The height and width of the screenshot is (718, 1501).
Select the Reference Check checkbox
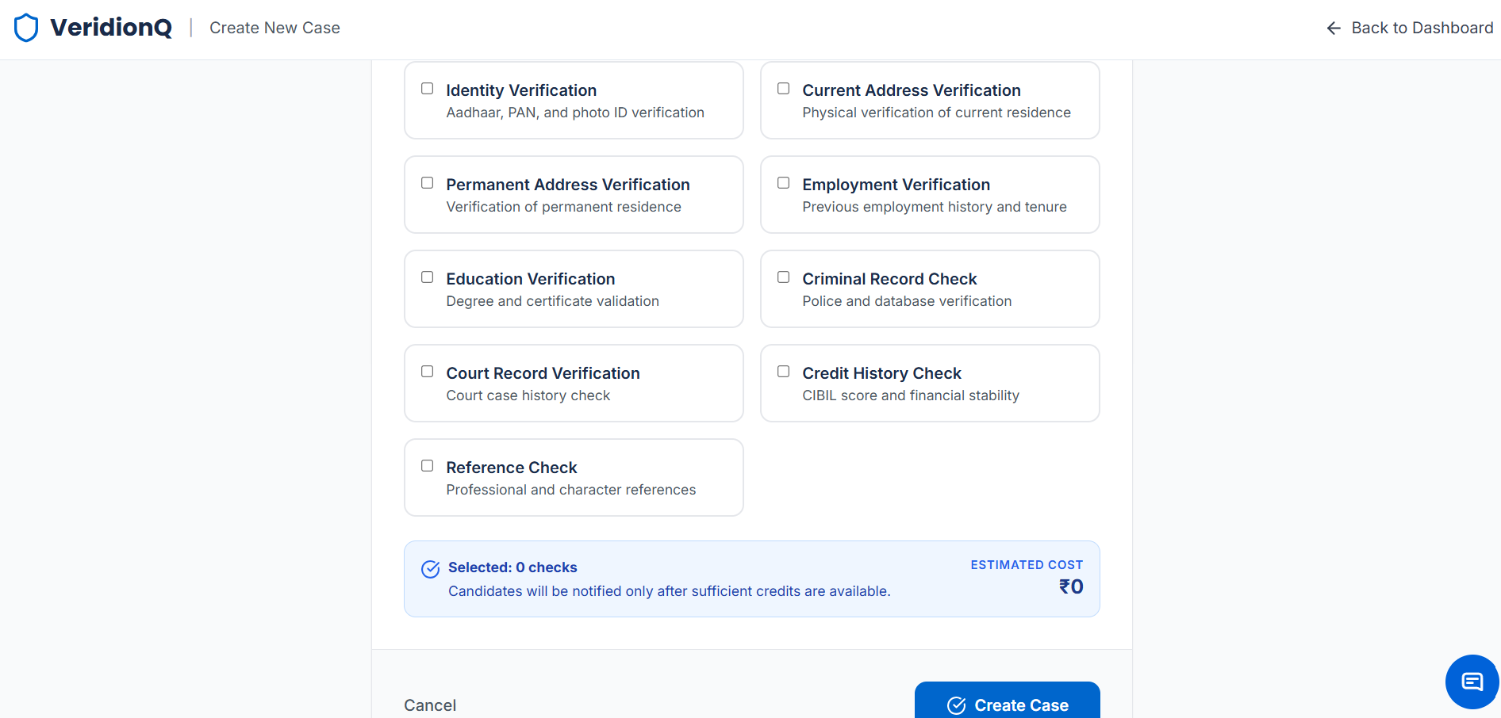428,466
